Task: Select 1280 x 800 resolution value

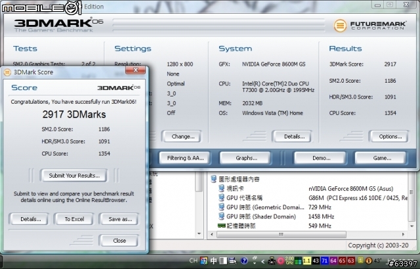Action: 180,64
